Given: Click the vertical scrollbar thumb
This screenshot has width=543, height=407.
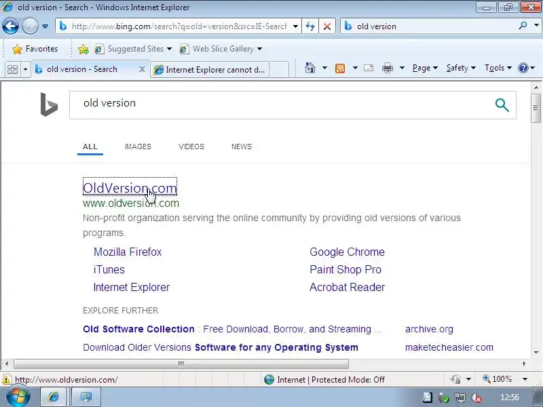Looking at the screenshot, I should 536,108.
